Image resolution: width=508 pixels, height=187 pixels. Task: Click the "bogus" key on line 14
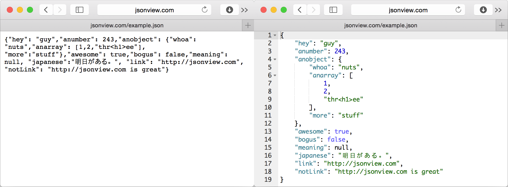click(307, 140)
